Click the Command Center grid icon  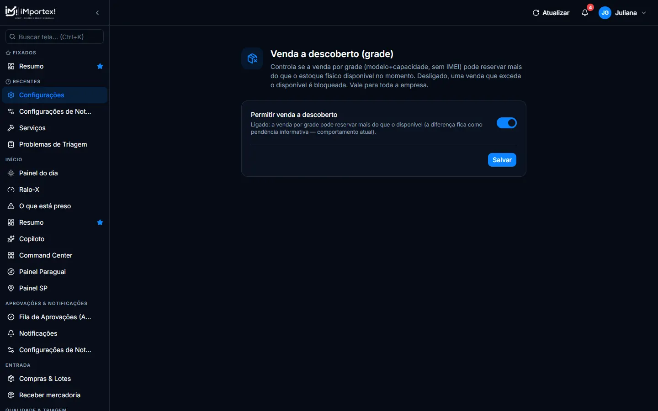click(11, 255)
